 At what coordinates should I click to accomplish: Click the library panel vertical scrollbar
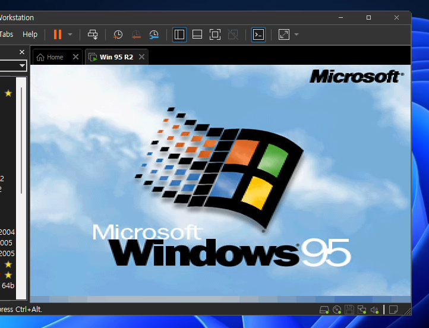click(x=21, y=140)
